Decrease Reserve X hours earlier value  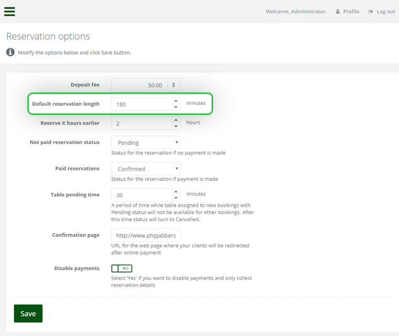tap(176, 127)
